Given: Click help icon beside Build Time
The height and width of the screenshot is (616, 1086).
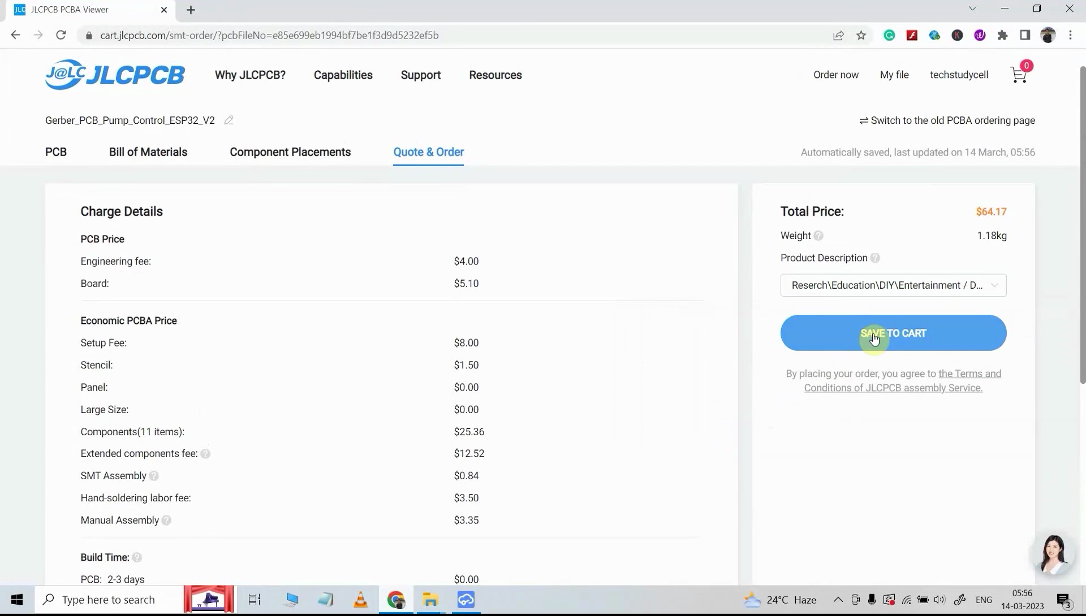Looking at the screenshot, I should 137,558.
